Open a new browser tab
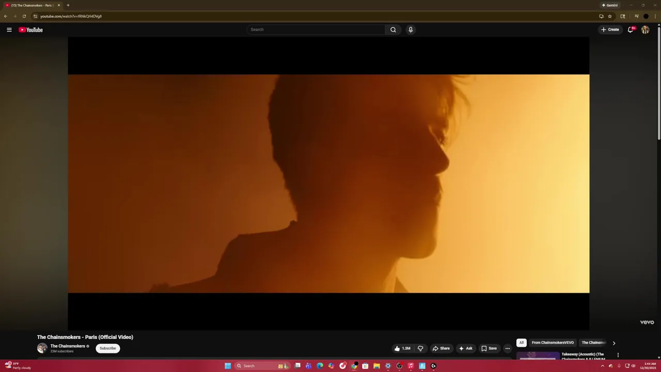This screenshot has height=372, width=661. (x=68, y=5)
